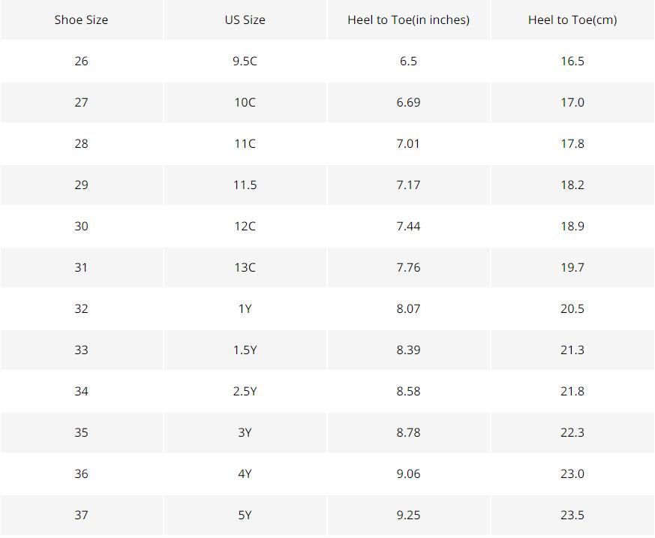Select the 4Y US size cell

tap(245, 473)
